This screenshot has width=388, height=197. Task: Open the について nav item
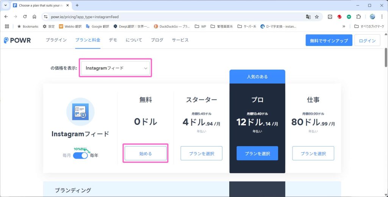pos(134,40)
